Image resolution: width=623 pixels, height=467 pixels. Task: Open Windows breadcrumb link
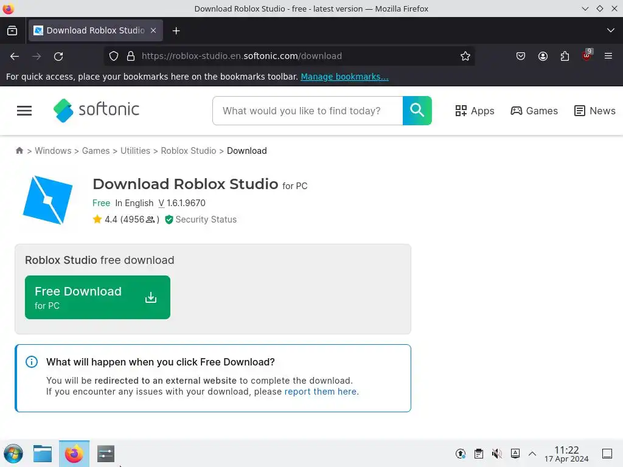53,151
